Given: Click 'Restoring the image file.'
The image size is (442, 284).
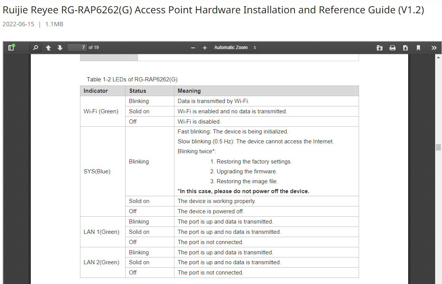Looking at the screenshot, I should (x=247, y=181).
